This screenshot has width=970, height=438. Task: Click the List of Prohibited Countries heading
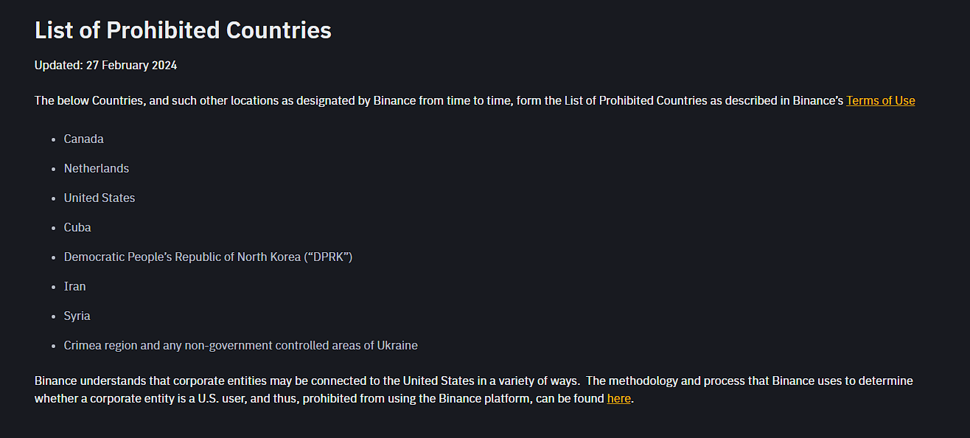tap(183, 30)
